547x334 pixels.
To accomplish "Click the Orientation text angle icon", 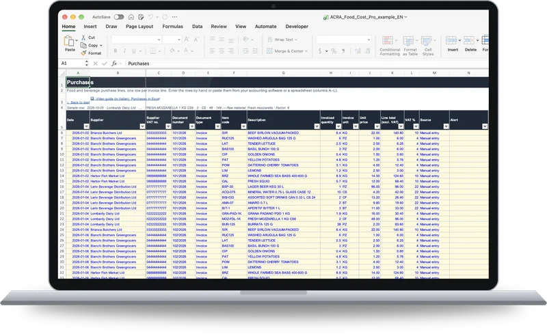I will click(245, 40).
